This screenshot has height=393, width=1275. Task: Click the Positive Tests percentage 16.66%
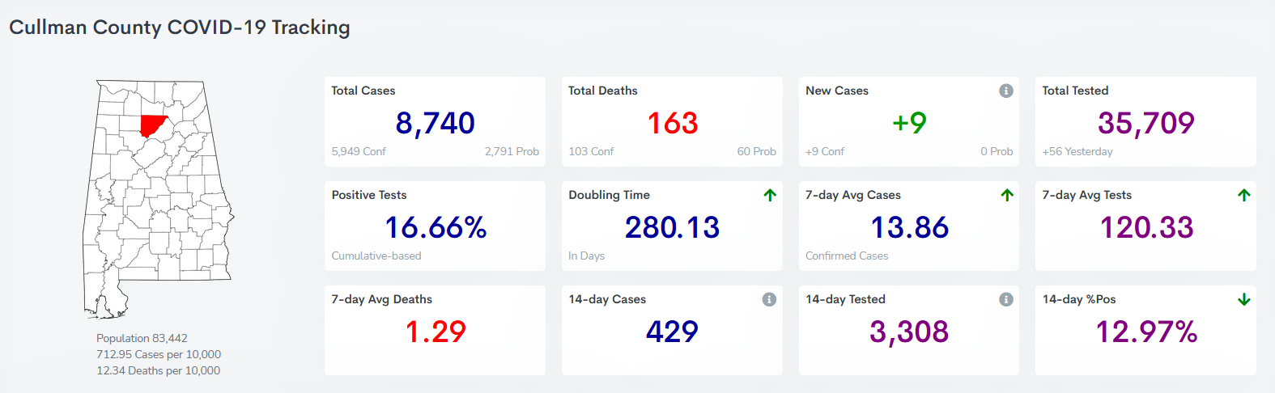[x=436, y=227]
